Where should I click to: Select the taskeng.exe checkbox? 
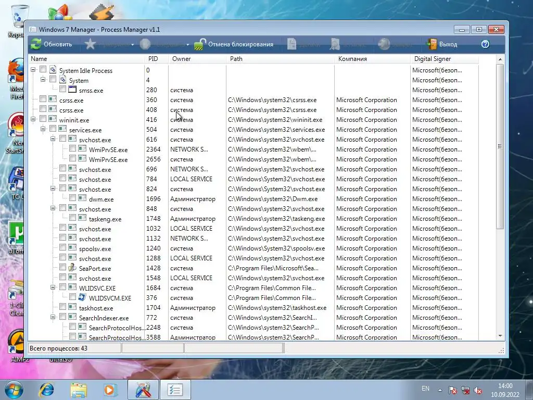click(72, 218)
